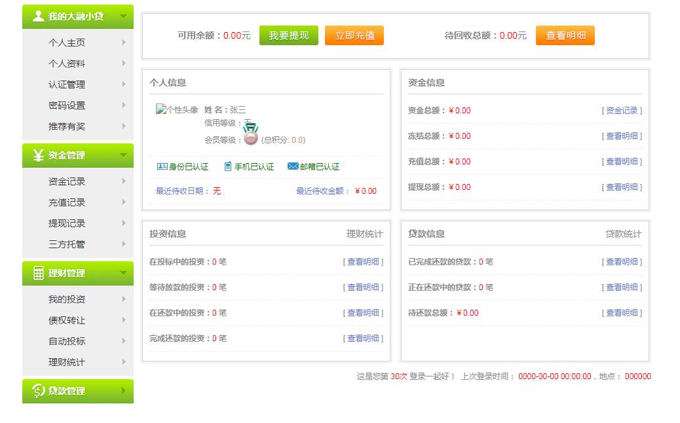Click the 我要提现 green button

[288, 36]
